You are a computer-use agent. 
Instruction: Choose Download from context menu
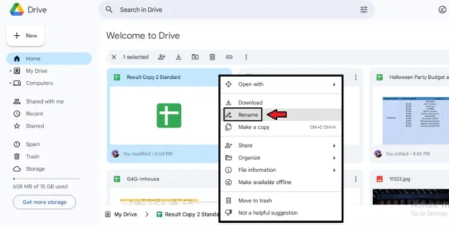pyautogui.click(x=281, y=102)
